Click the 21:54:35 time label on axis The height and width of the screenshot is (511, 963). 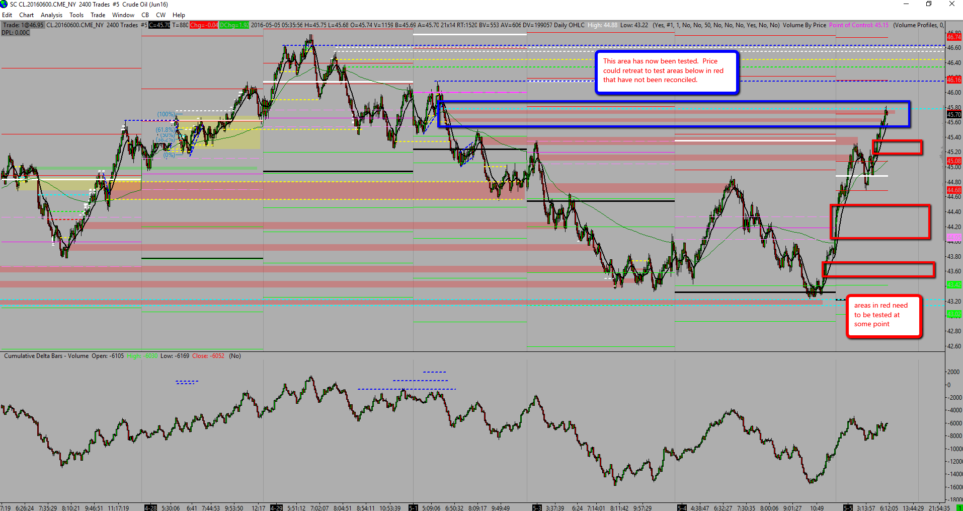[939, 508]
